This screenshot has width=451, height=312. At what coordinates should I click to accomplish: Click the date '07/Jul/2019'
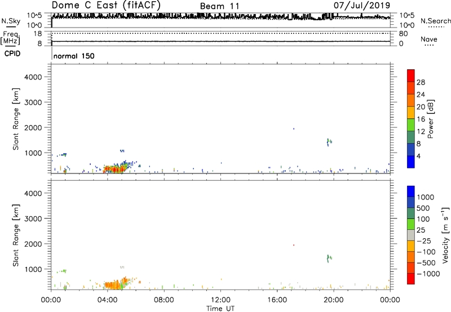click(362, 6)
